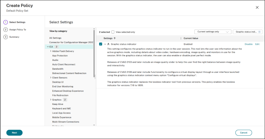Click the user icon beside Graphic status indicator
265x139 pixels.
pos(108,44)
